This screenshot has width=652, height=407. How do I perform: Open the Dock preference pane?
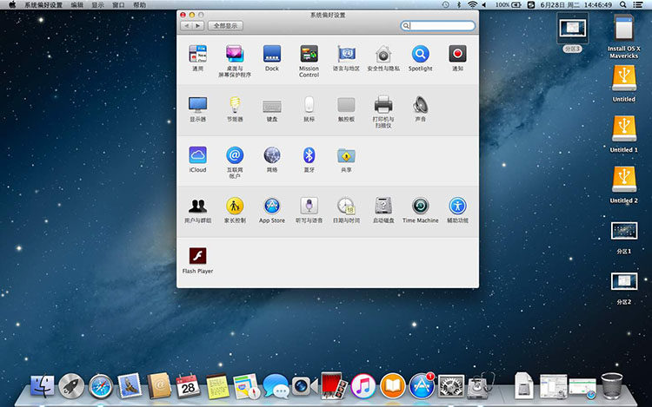tap(272, 58)
